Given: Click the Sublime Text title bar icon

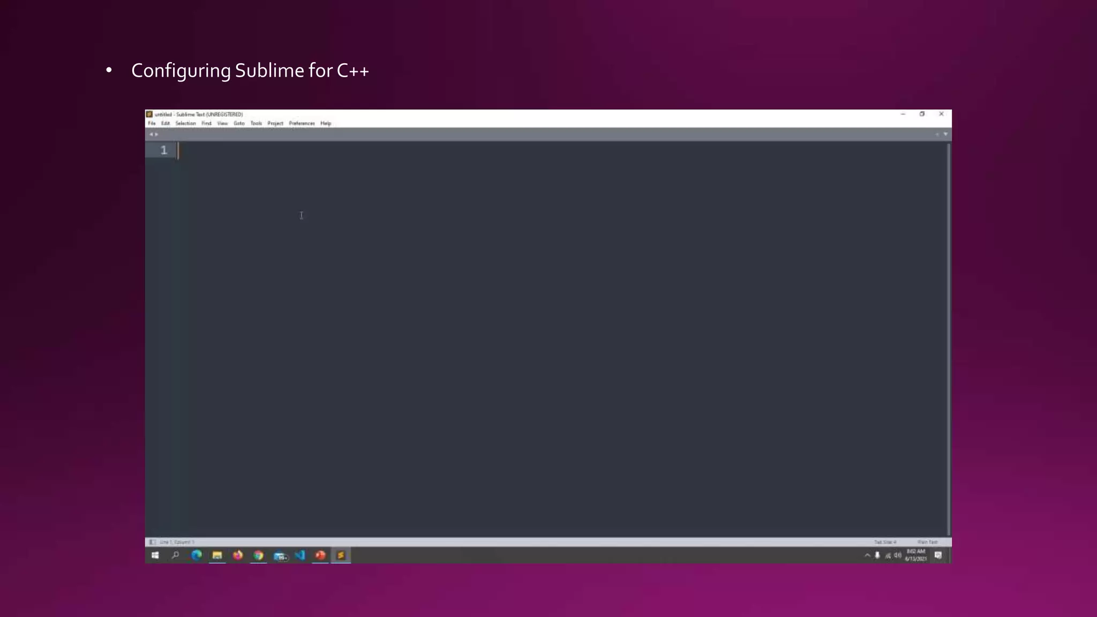Looking at the screenshot, I should tap(149, 114).
